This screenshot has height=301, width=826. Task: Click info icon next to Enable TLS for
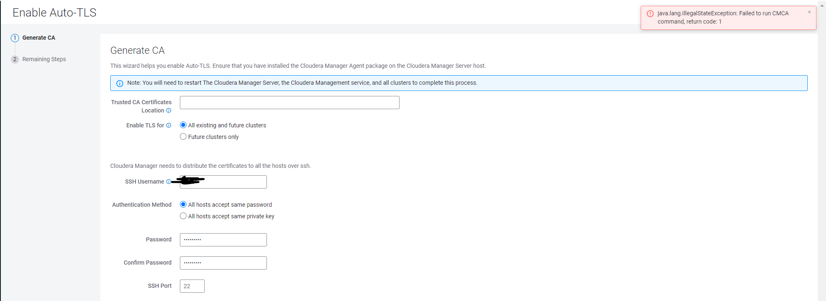[x=169, y=125]
